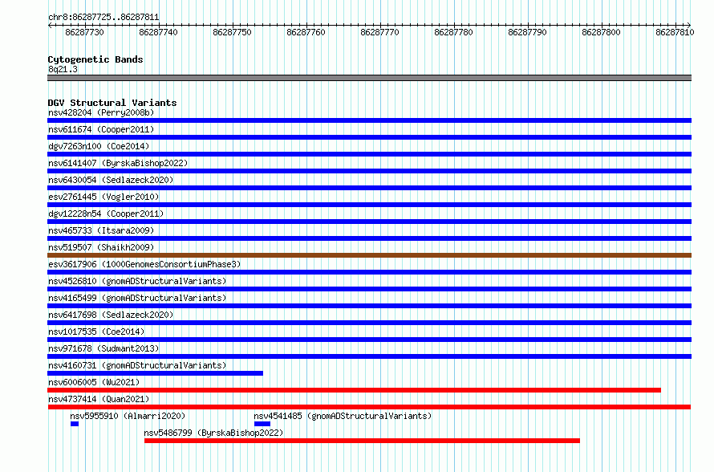The width and height of the screenshot is (714, 472).
Task: Open esv3617906 (1000GenomesConsortiumPhase3) label
Action: click(144, 264)
